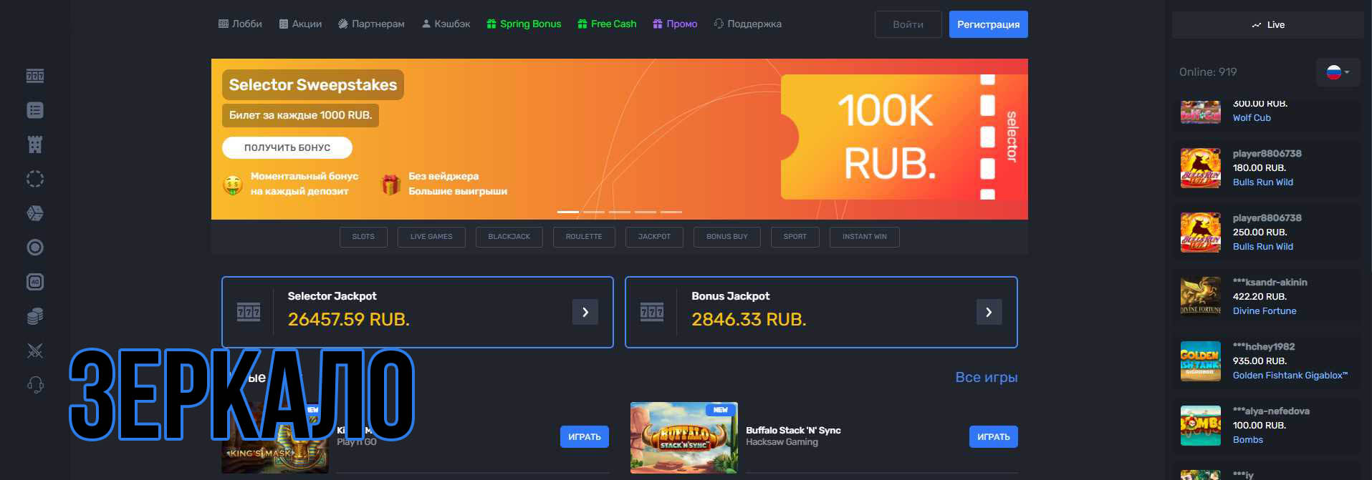Open Bombs game thumbnail in Live feed
Image resolution: width=1372 pixels, height=480 pixels.
[x=1201, y=426]
